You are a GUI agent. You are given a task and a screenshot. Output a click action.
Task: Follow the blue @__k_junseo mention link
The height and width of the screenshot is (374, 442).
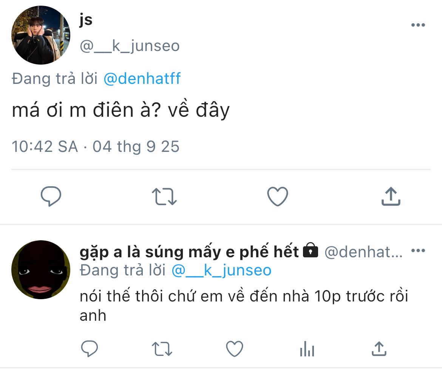click(221, 270)
